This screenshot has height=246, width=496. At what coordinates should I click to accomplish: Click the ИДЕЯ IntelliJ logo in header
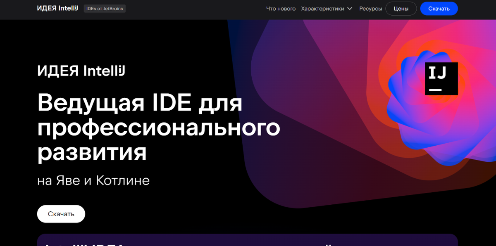[x=57, y=8]
